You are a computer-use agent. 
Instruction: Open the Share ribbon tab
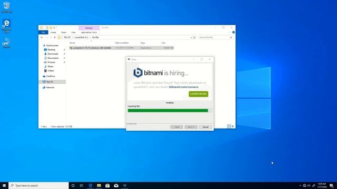click(64, 33)
